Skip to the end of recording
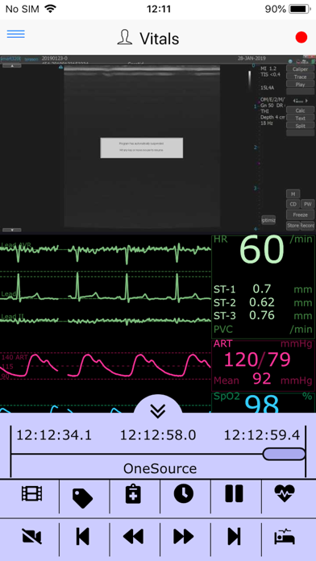Viewport: 316px width, 561px height. (x=234, y=536)
